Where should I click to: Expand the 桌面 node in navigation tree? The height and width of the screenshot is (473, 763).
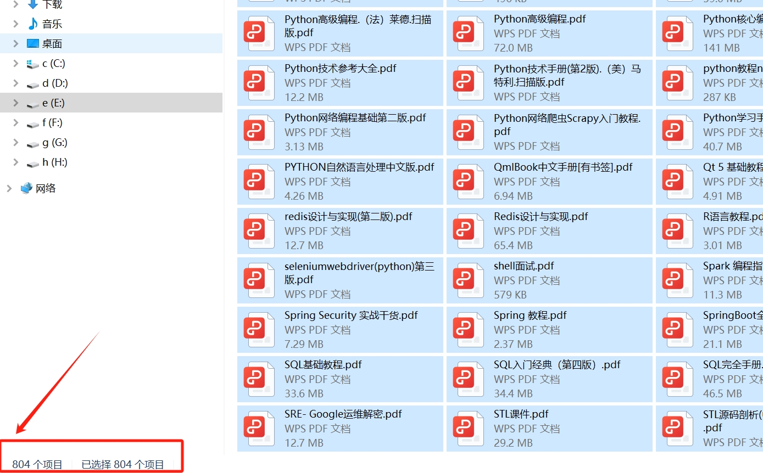(x=16, y=43)
